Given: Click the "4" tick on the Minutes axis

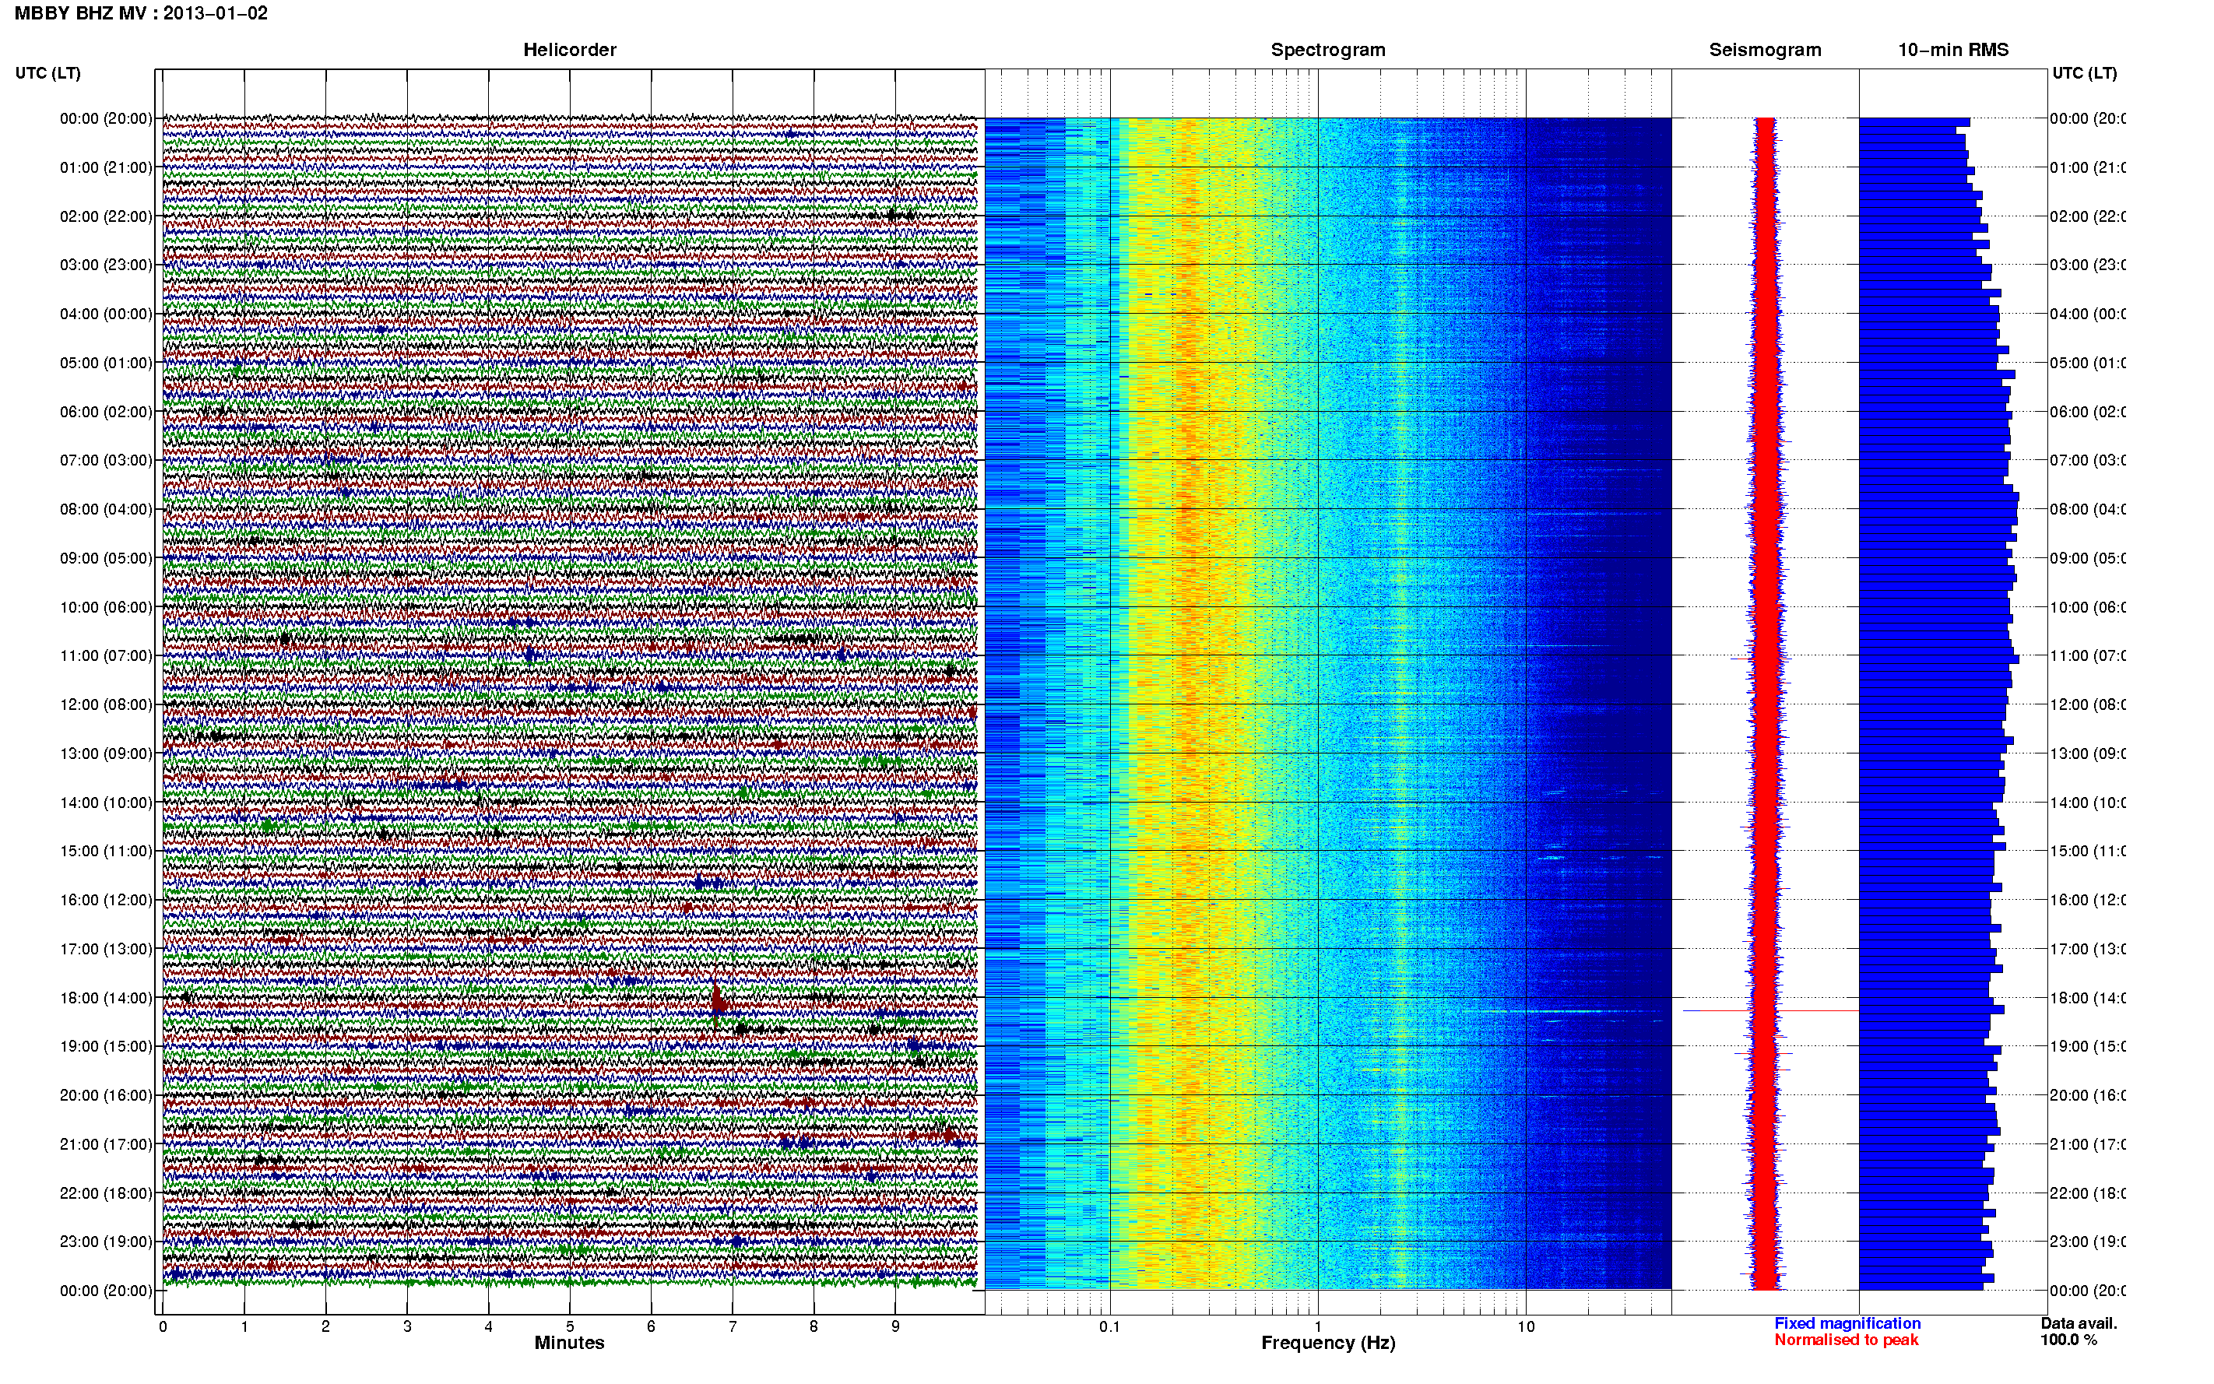Looking at the screenshot, I should click(489, 1326).
